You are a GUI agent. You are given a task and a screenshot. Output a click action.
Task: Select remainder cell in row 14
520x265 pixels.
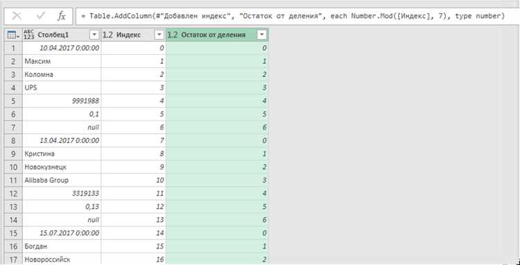pyautogui.click(x=218, y=220)
